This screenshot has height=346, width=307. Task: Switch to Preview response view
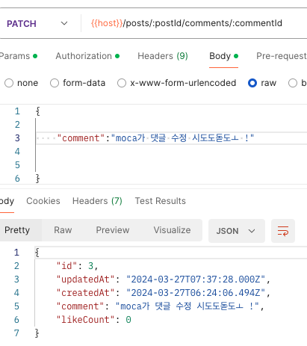point(113,230)
